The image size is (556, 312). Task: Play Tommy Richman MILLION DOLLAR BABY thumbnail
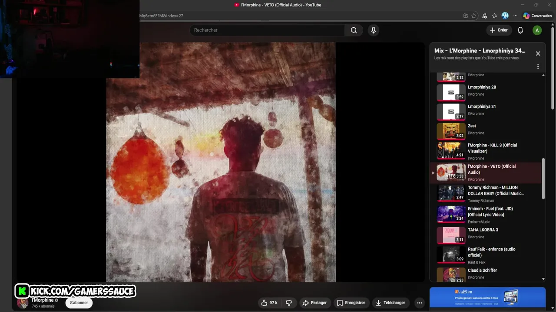pos(451,193)
